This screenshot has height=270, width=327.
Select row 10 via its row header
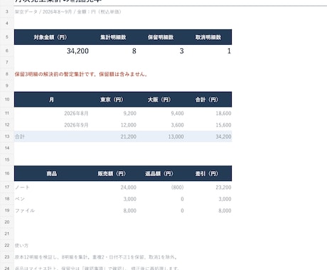coord(7,99)
